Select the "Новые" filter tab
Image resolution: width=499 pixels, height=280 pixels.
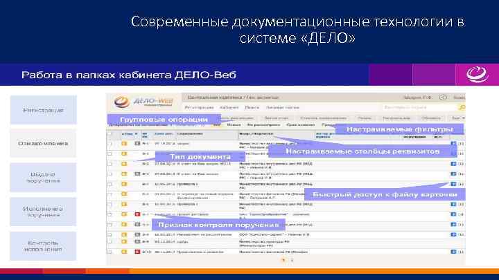pos(234,124)
